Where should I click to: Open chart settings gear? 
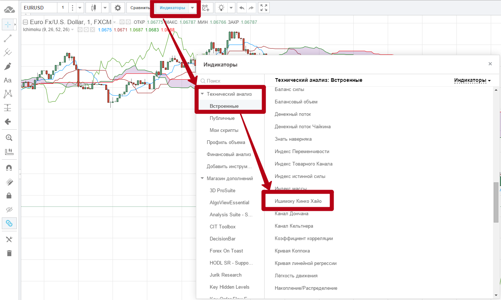pyautogui.click(x=117, y=8)
